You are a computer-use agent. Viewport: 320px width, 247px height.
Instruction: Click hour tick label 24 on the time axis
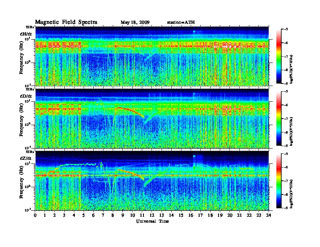pos(269,215)
